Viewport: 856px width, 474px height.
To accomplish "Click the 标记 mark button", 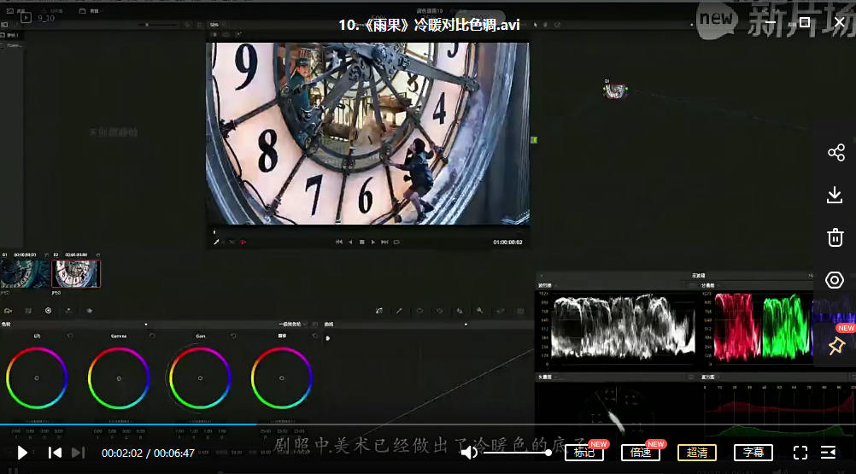I will pos(583,453).
